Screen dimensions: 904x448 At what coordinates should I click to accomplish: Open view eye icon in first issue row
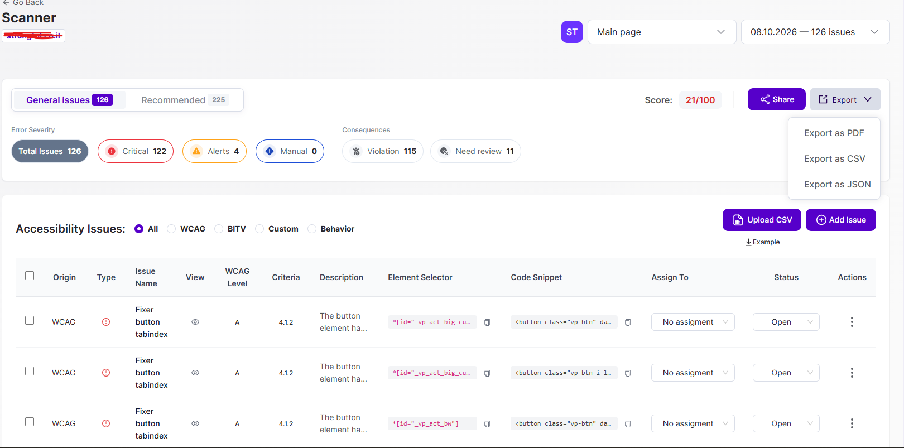[195, 322]
